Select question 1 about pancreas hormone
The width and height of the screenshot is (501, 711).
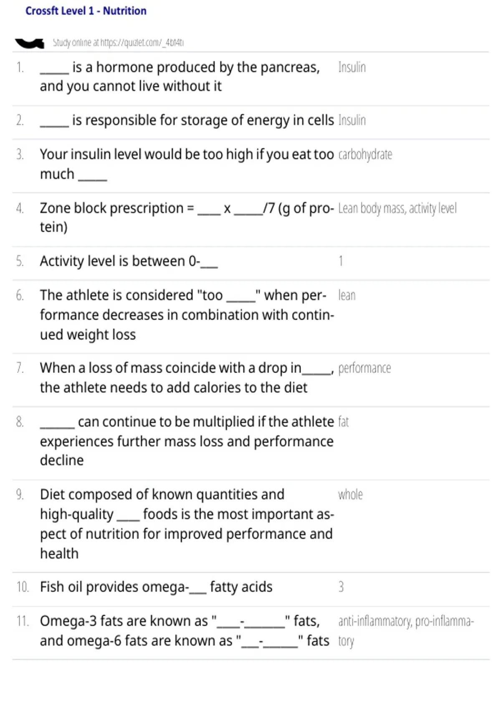(x=180, y=77)
